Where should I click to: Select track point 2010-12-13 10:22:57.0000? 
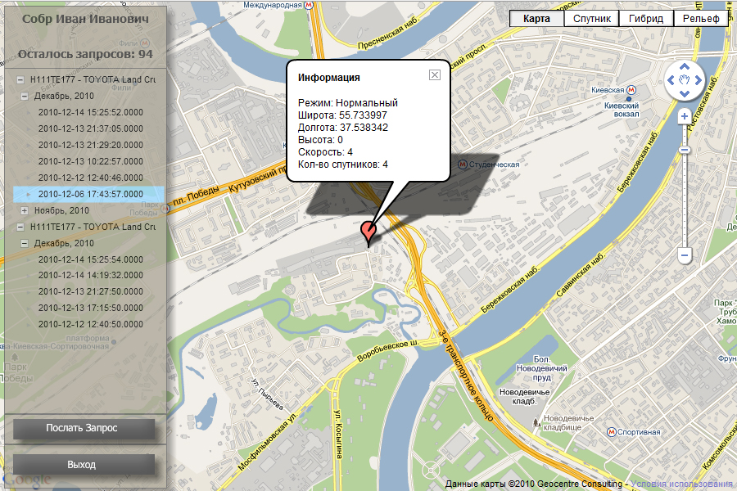pyautogui.click(x=91, y=162)
